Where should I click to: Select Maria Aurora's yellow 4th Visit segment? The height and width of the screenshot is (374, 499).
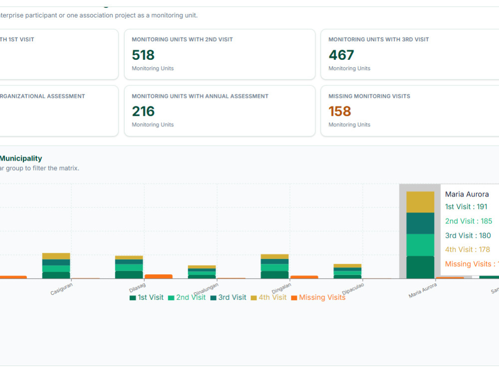pos(420,202)
